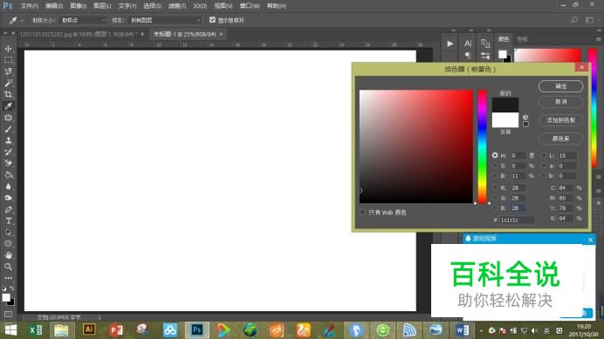Viewport: 604px width, 339px height.
Task: Click the R value input field
Action: pyautogui.click(x=518, y=187)
